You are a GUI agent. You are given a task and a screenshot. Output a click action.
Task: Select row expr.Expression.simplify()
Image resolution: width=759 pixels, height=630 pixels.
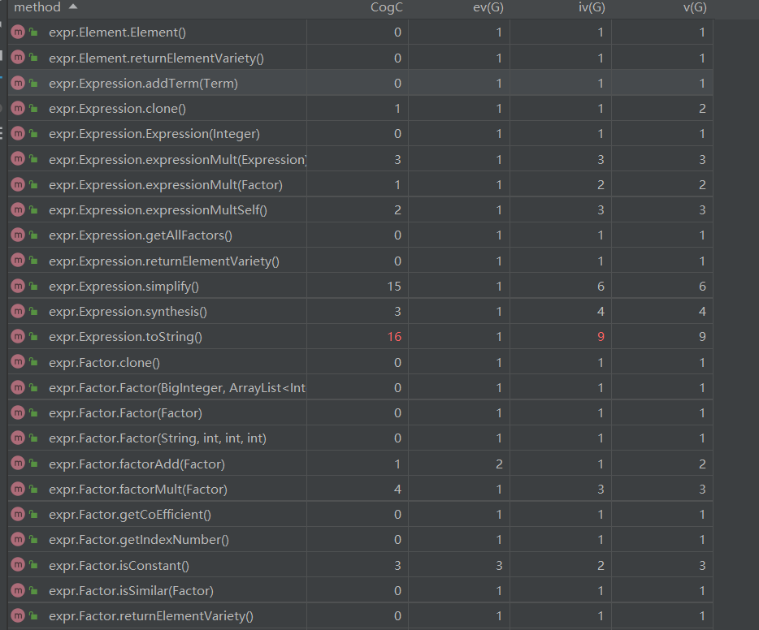[360, 287]
